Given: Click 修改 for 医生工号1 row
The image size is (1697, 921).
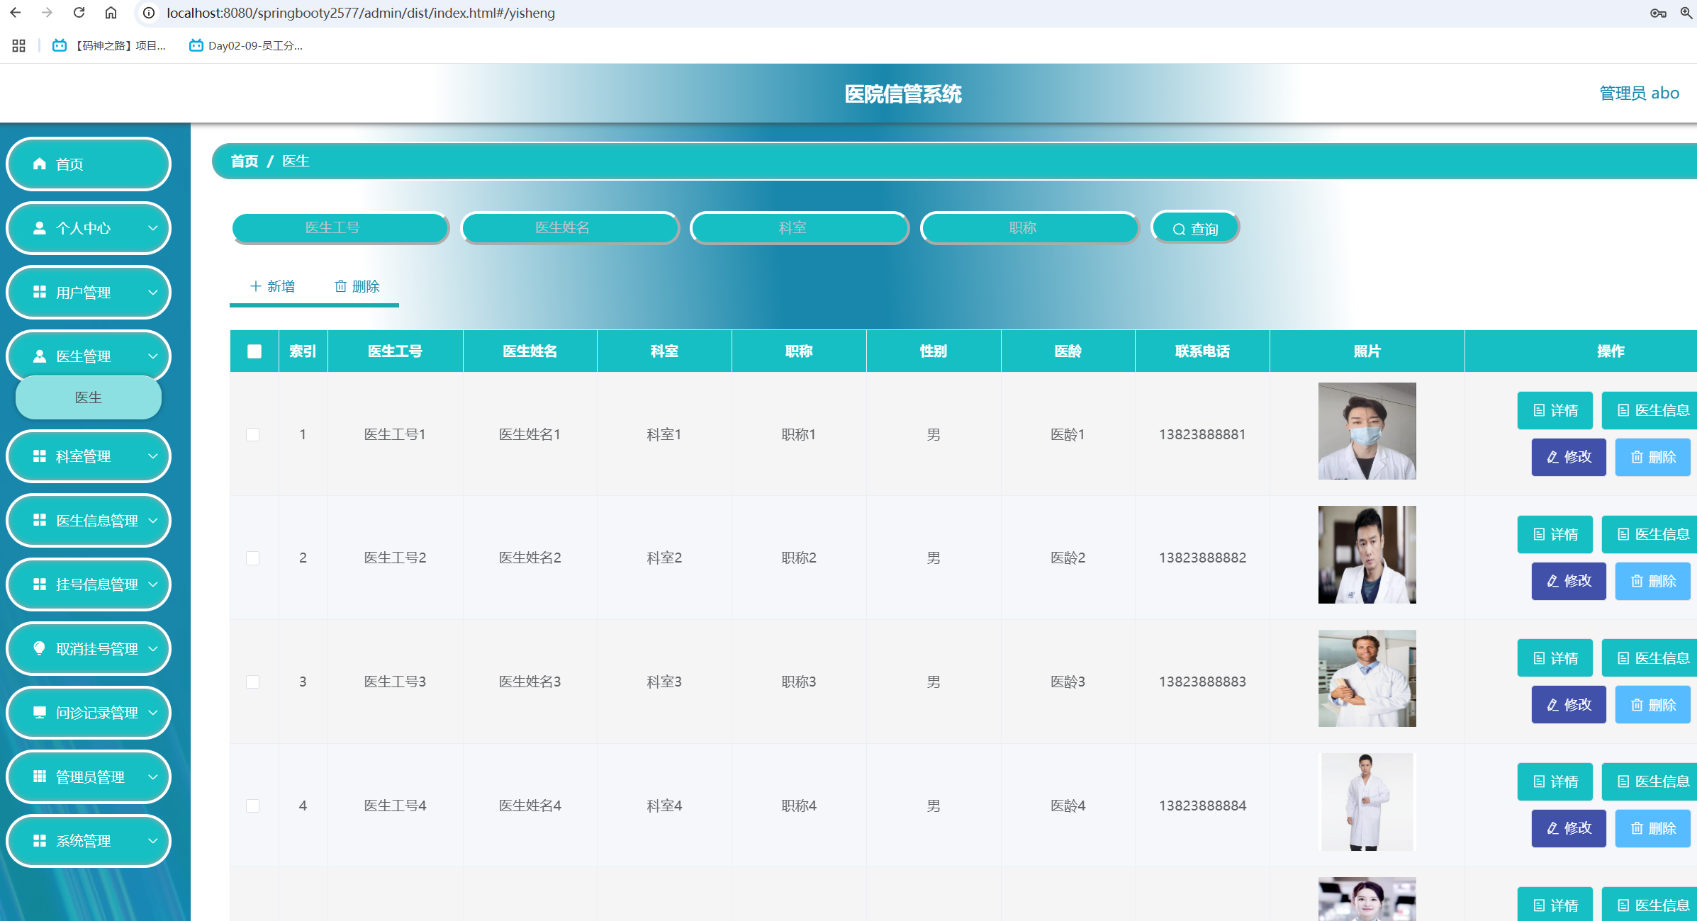Looking at the screenshot, I should click(x=1569, y=457).
